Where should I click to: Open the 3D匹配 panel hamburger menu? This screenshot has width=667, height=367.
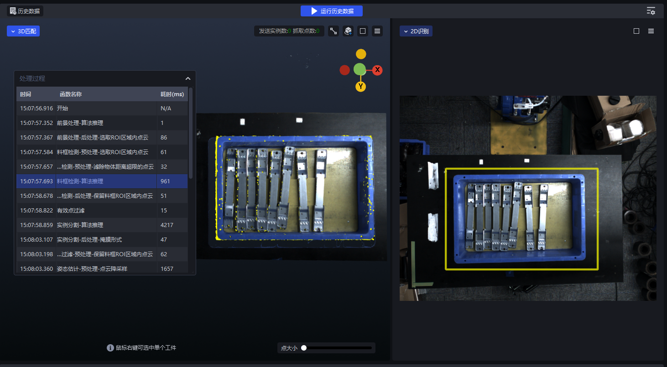tap(377, 31)
